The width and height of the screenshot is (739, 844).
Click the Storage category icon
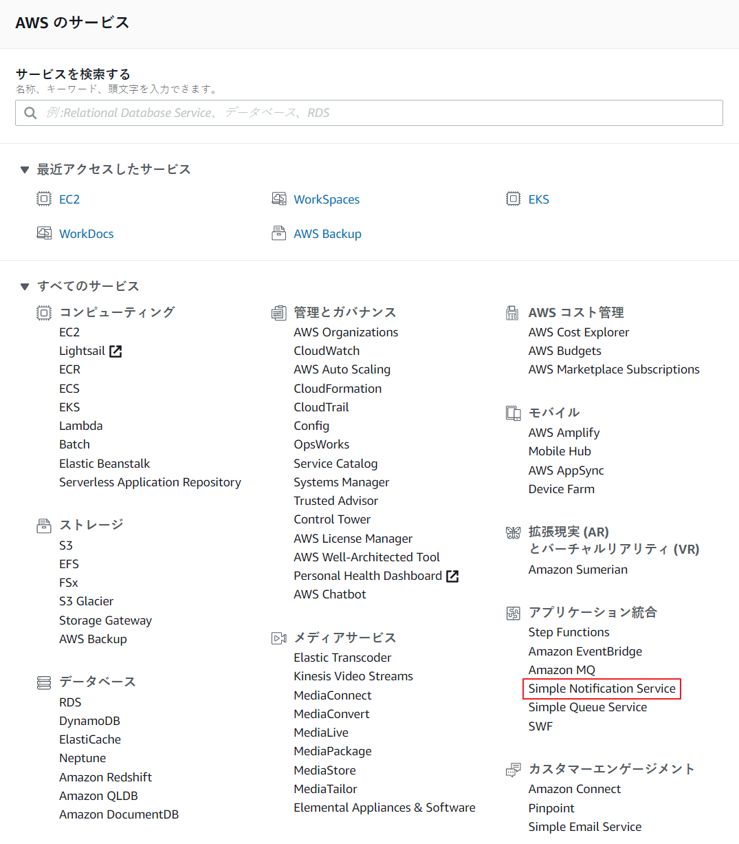[44, 526]
